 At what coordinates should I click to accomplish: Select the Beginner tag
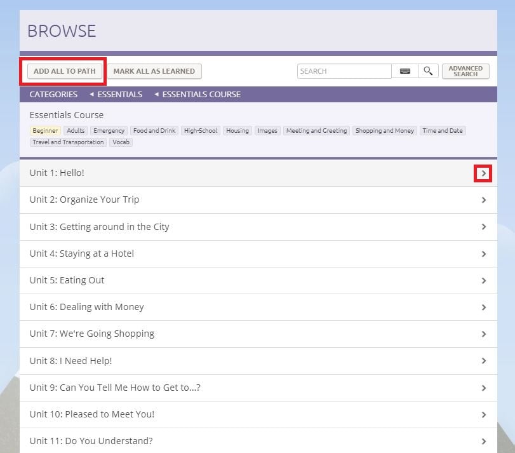(45, 130)
